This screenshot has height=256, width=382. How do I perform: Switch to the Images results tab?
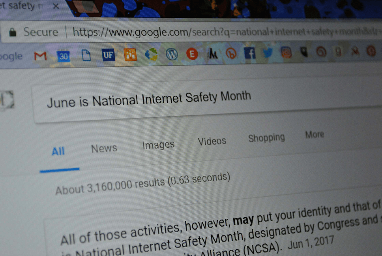click(x=158, y=145)
